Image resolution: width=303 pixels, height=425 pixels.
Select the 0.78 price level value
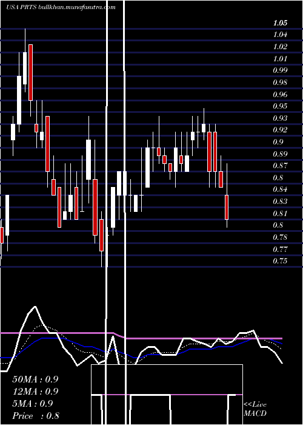(x=280, y=237)
